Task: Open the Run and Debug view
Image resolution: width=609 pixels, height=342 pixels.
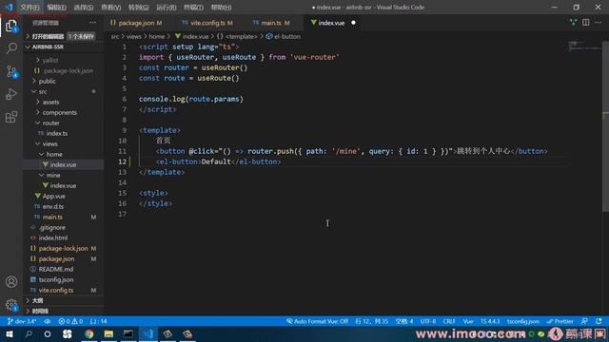Action: [x=11, y=94]
